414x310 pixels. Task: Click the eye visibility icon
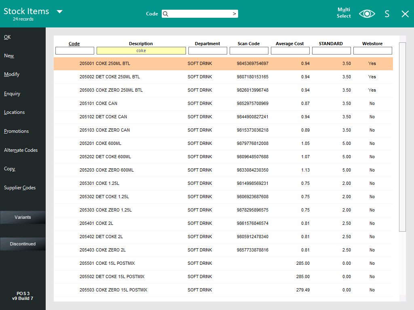pyautogui.click(x=367, y=14)
